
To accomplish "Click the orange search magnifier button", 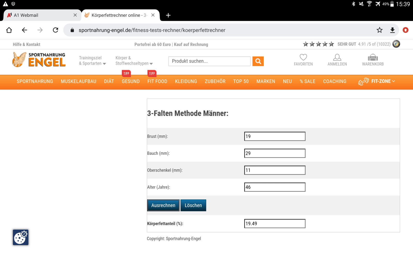I will click(258, 61).
